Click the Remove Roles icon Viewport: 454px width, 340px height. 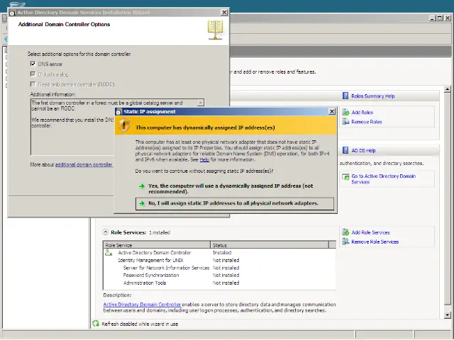[x=345, y=121]
